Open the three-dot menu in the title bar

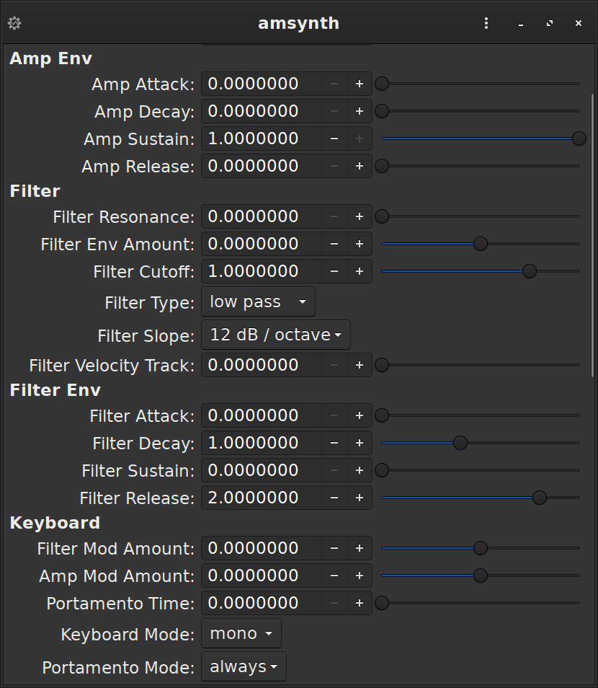pos(486,23)
